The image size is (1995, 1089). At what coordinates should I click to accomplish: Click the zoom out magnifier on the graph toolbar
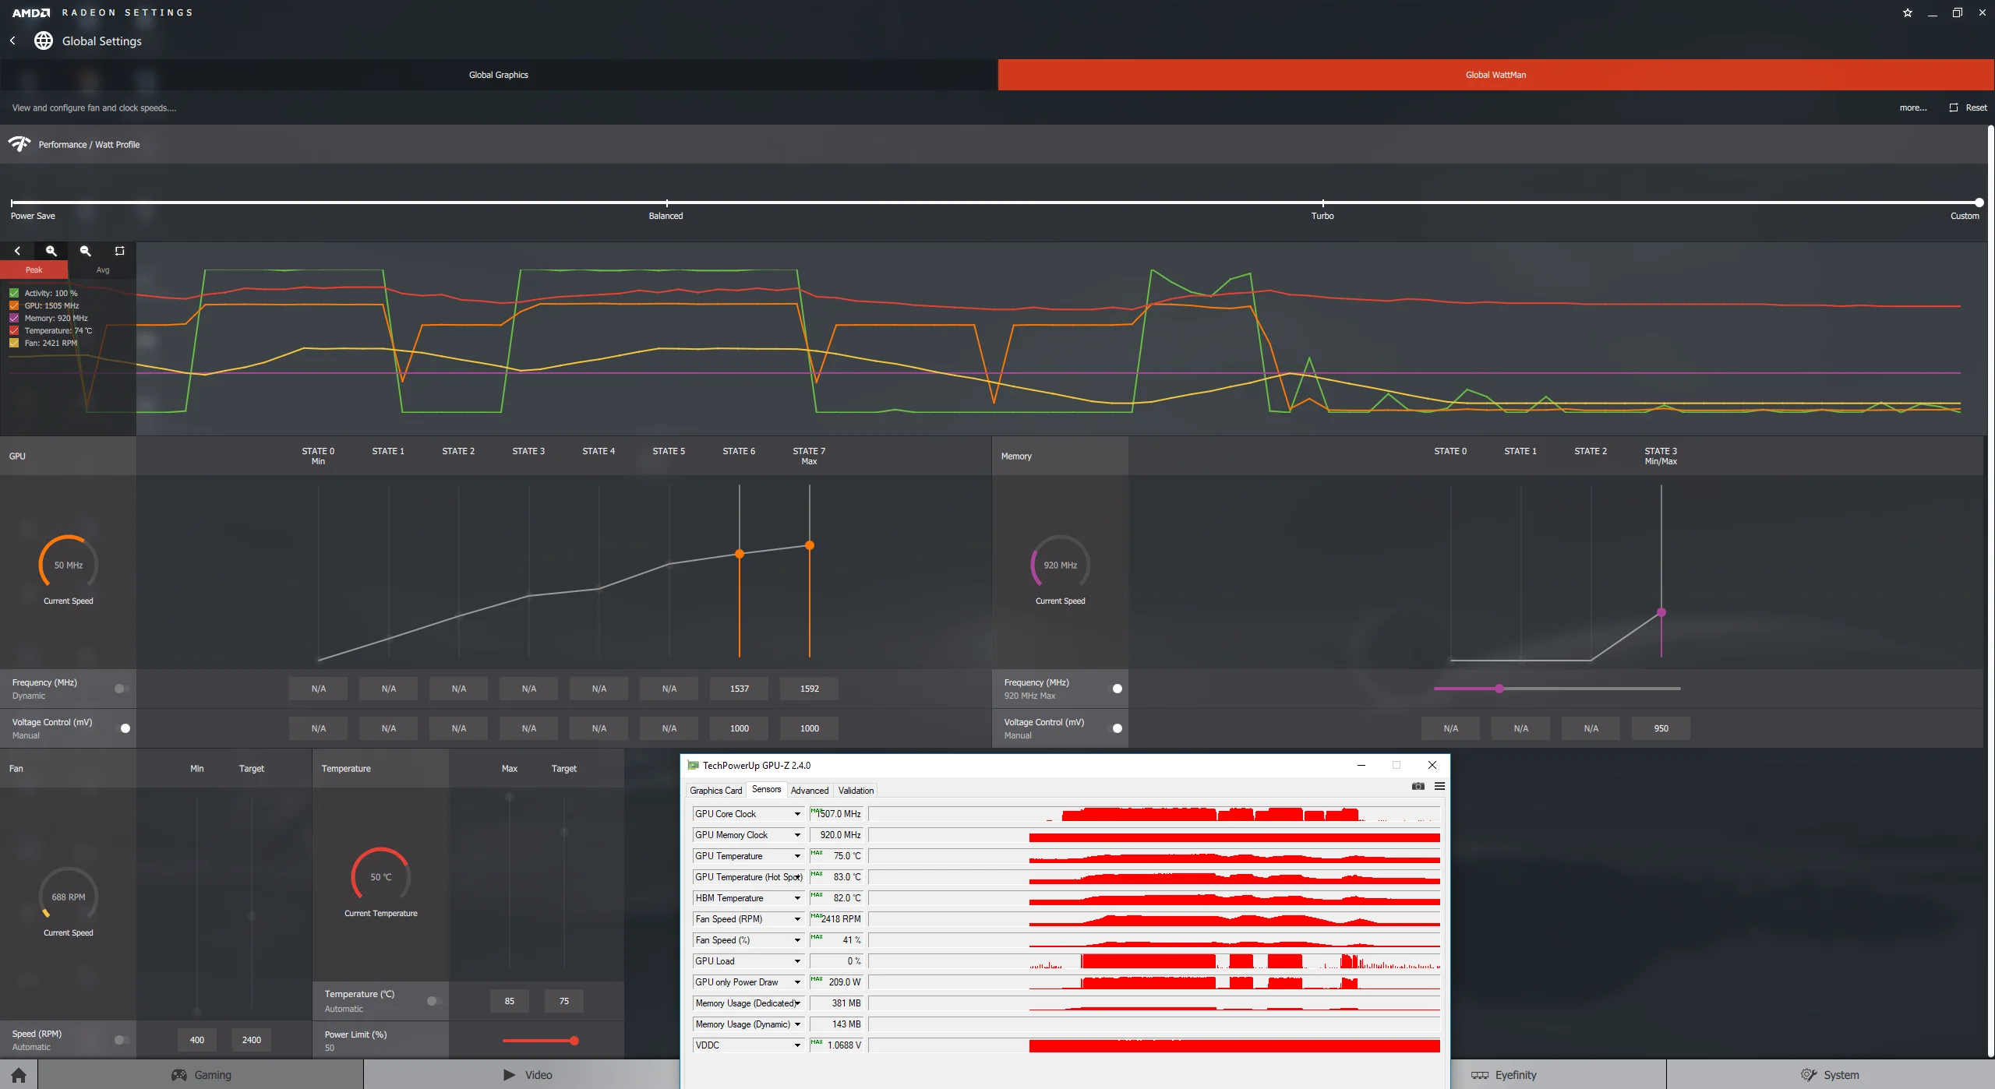(x=86, y=251)
